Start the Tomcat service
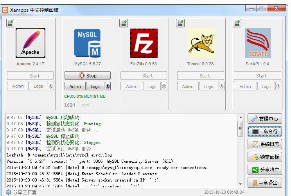 (x=201, y=76)
